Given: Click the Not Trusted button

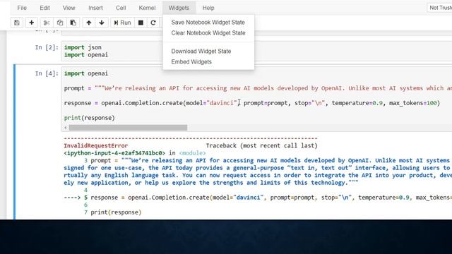Looking at the screenshot, I should tap(439, 8).
